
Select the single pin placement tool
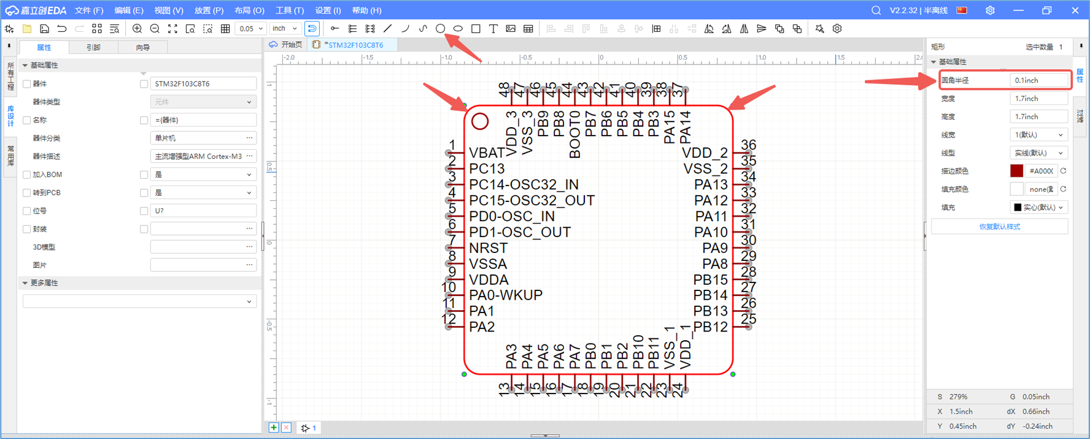[x=334, y=29]
